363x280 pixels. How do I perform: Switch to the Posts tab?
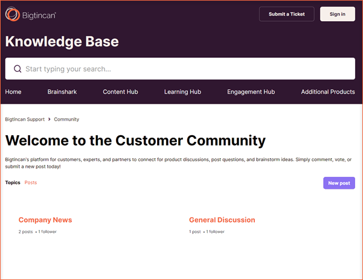31,182
